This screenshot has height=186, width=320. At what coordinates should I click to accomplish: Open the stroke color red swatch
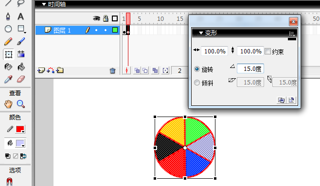pos(20,129)
